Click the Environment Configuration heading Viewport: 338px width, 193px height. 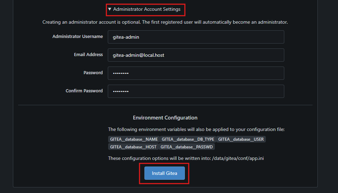point(165,118)
